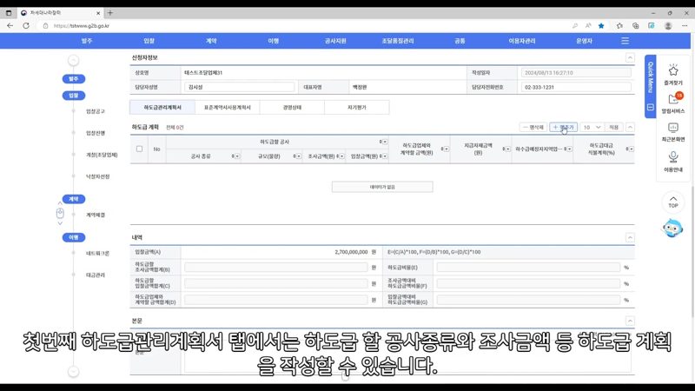Open 낙찰자선정 in the sidebar timeline
Screen dimensions: 695x391
click(x=97, y=176)
